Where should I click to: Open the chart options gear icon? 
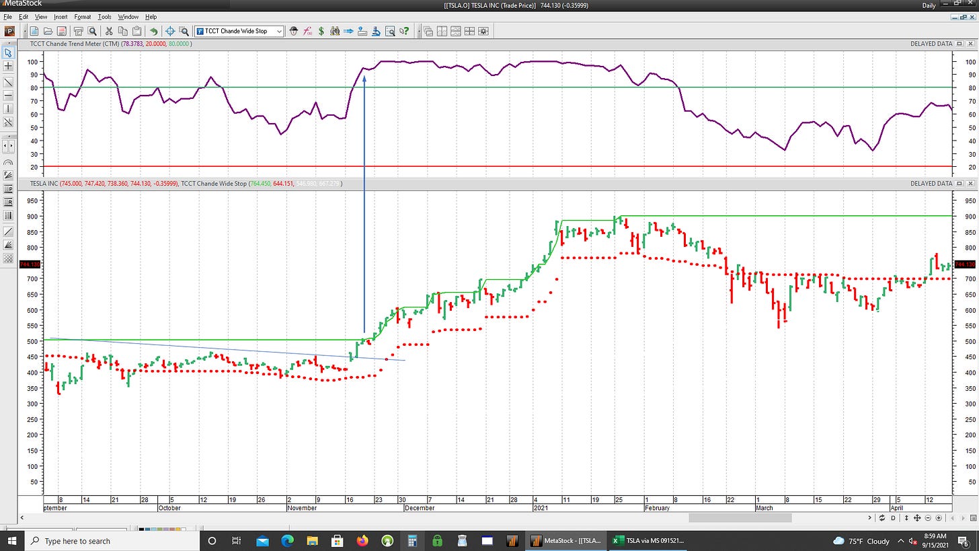(483, 31)
